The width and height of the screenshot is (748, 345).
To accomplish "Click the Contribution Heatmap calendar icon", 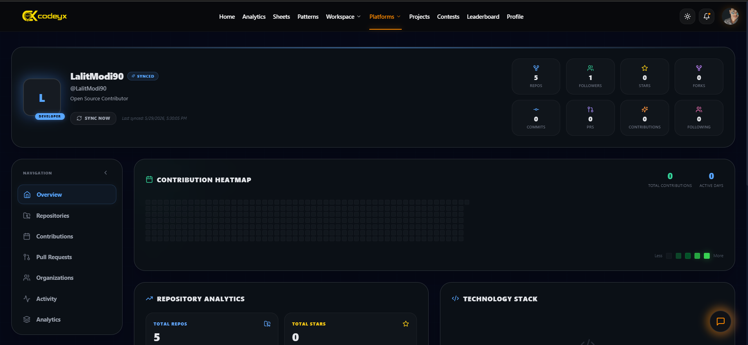I will tap(149, 180).
